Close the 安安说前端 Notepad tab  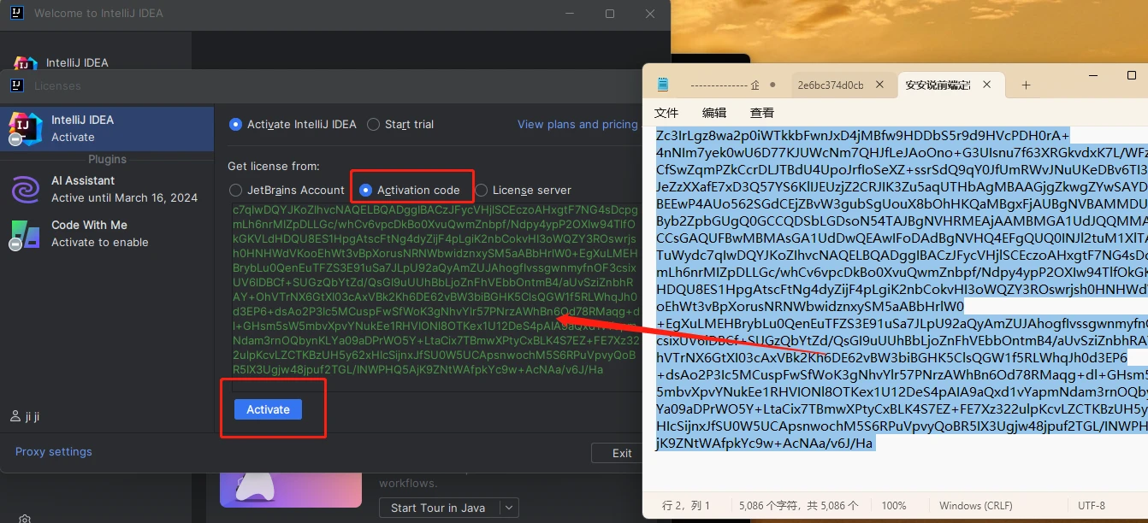pyautogui.click(x=987, y=85)
